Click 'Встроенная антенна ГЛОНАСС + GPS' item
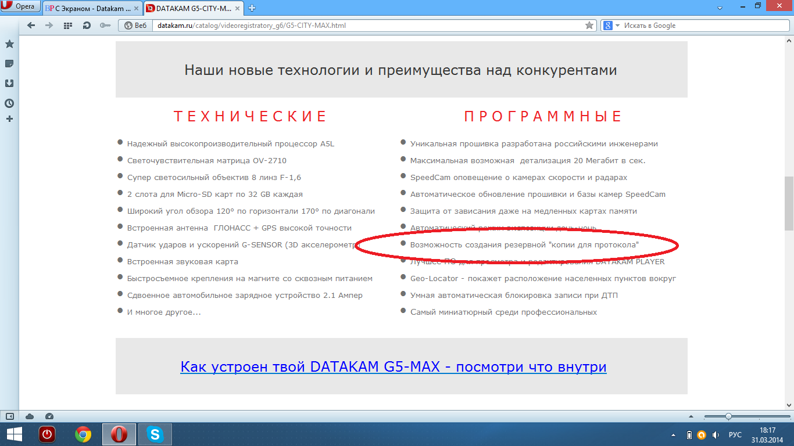 click(239, 228)
